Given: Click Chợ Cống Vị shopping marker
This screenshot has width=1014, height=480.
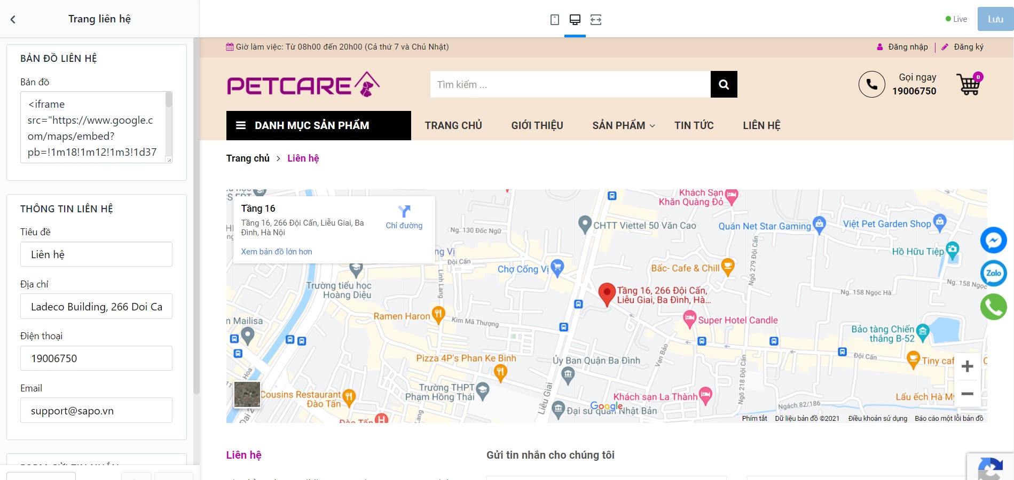Looking at the screenshot, I should click(557, 267).
